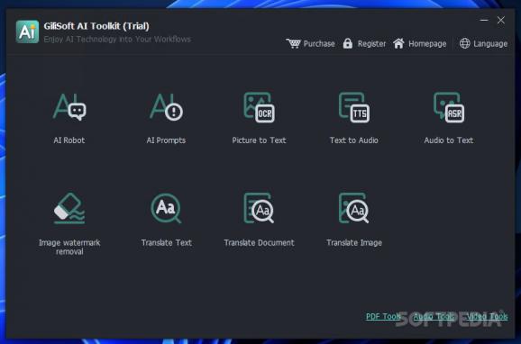521x344 pixels.
Task: Open Image watermark removal eraser icon
Action: 69,208
